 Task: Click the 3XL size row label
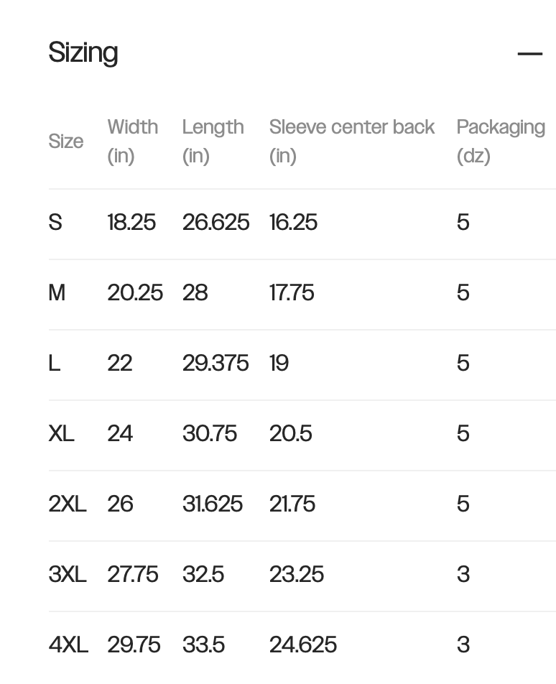point(68,575)
